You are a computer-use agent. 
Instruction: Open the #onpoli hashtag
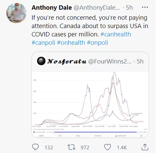pos(98,42)
